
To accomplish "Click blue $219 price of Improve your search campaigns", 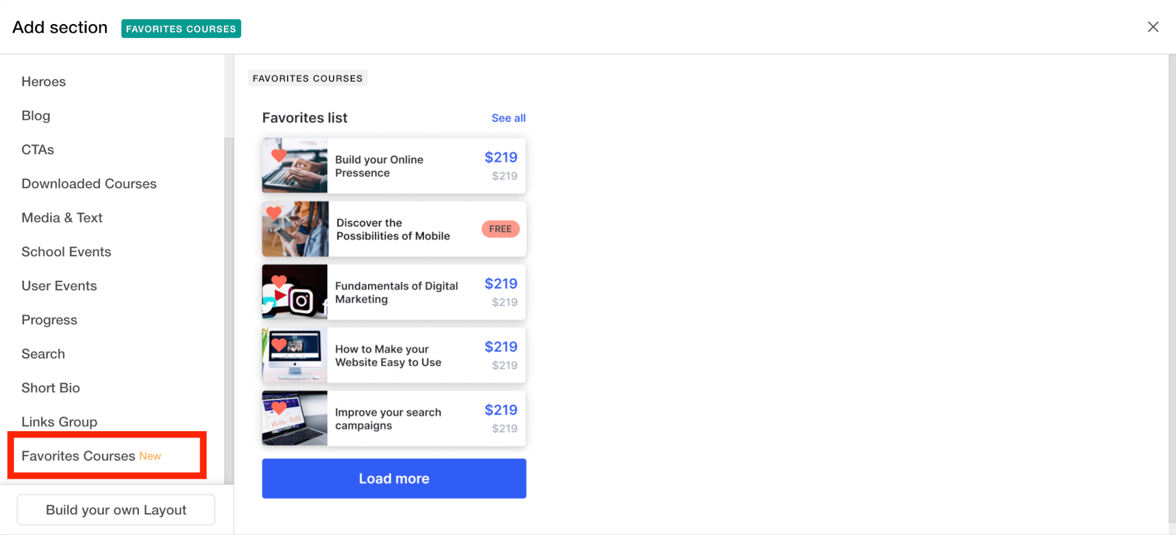I will 501,409.
